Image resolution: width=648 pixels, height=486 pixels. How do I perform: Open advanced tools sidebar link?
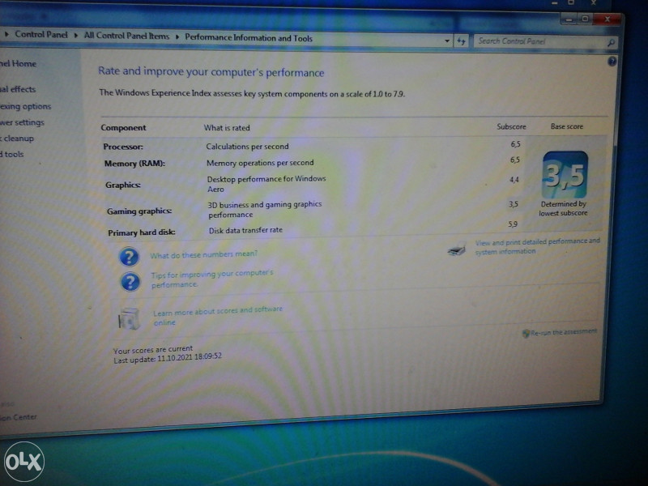12,154
